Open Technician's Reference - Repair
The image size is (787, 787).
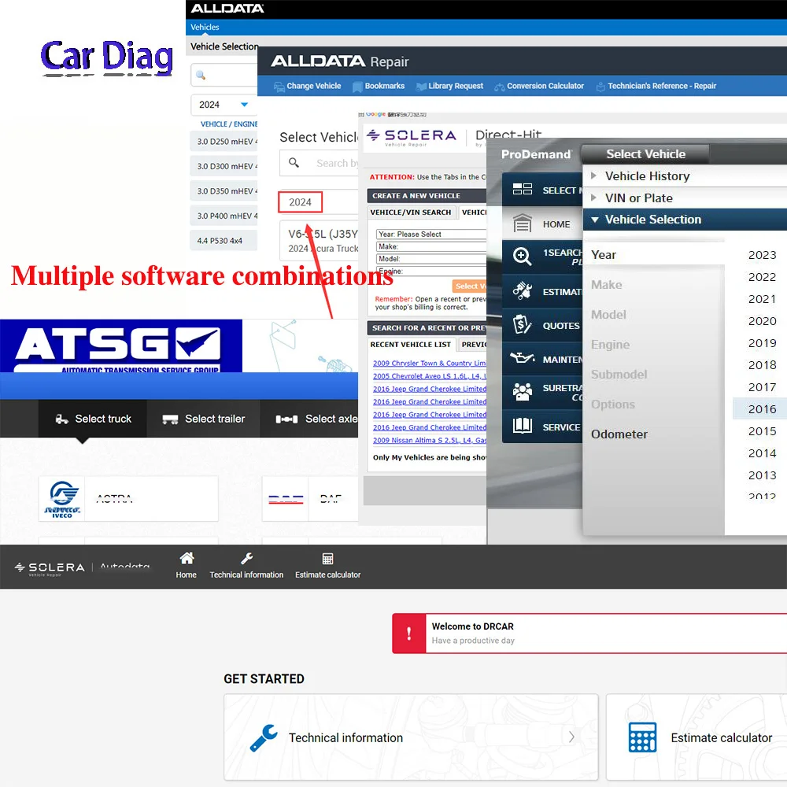click(656, 86)
